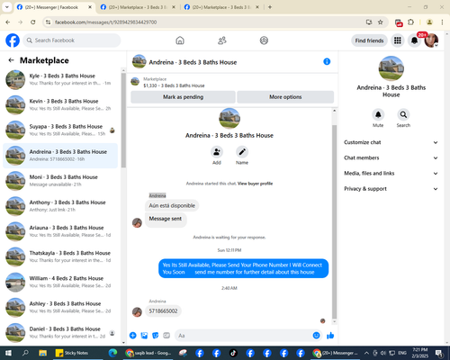Open Facebook home via logo
The image size is (450, 360).
(13, 40)
